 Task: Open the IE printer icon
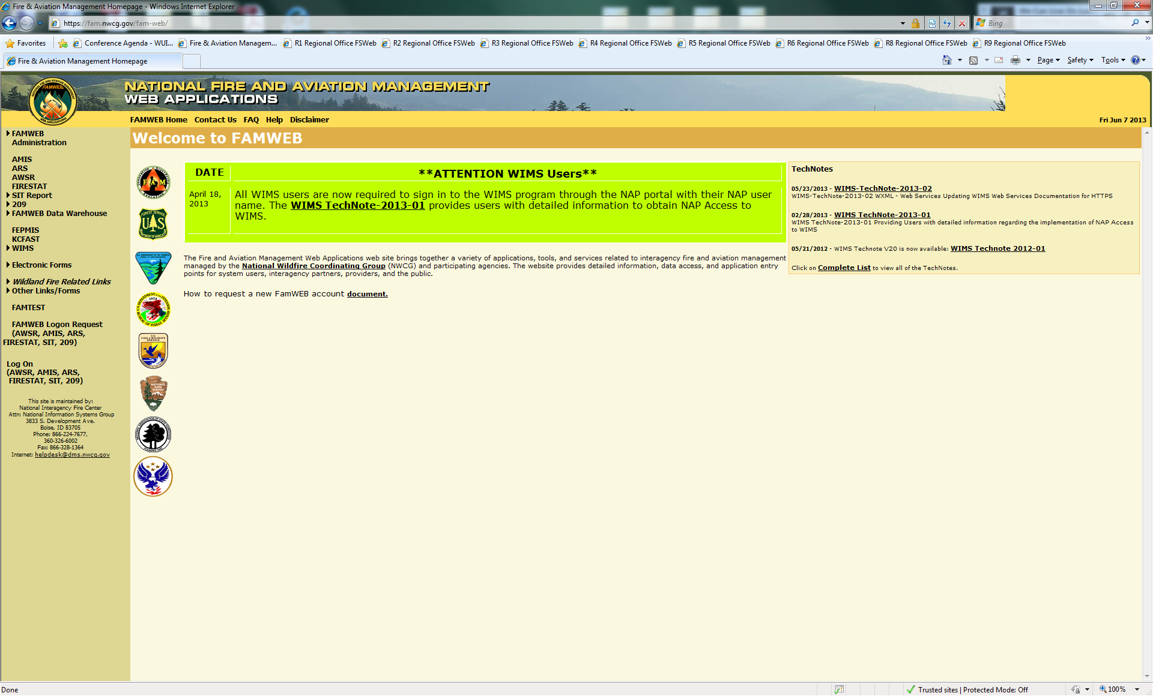click(x=1015, y=60)
